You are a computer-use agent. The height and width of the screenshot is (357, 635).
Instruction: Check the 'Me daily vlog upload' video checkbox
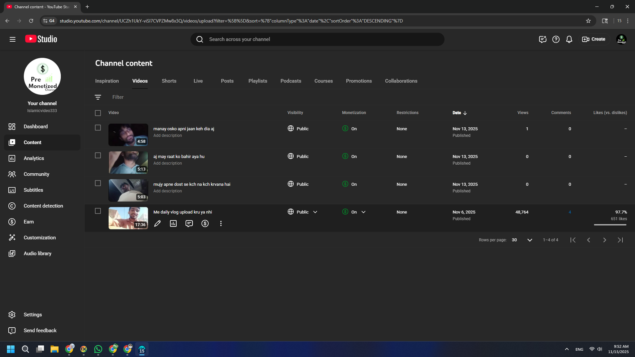pyautogui.click(x=98, y=211)
